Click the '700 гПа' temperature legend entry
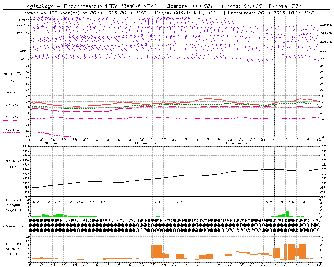 (x=12, y=118)
